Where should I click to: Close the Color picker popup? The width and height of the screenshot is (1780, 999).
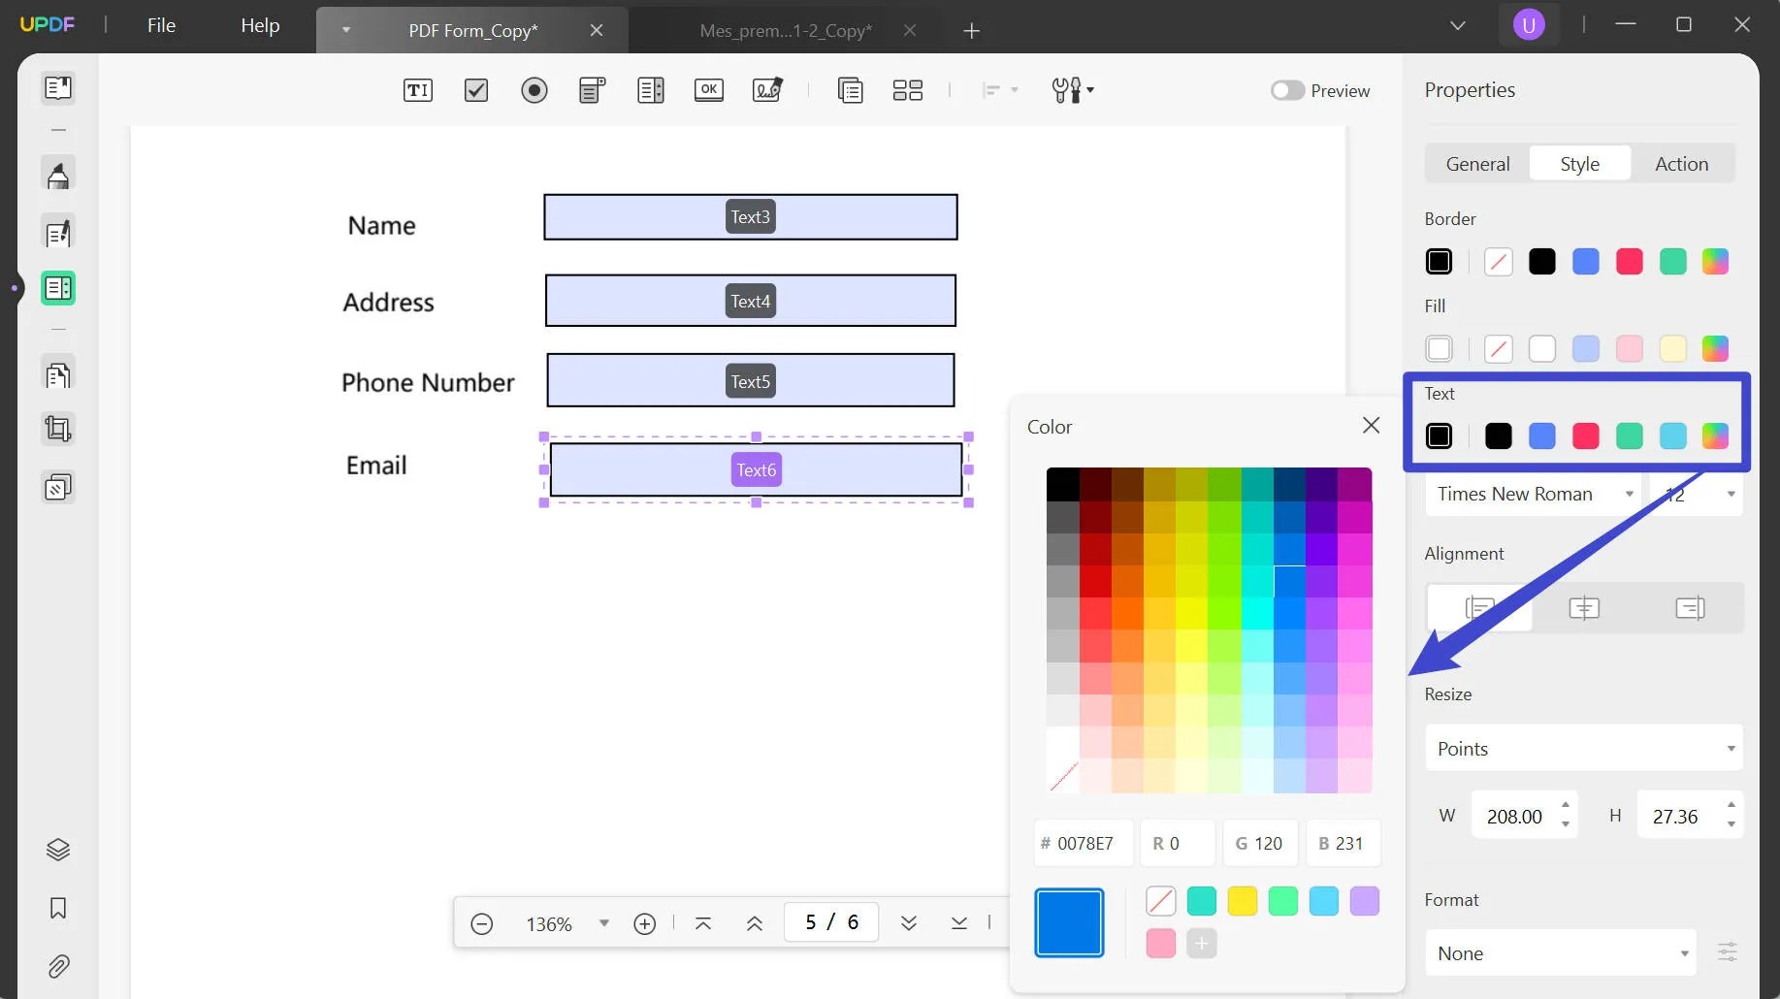pos(1371,426)
